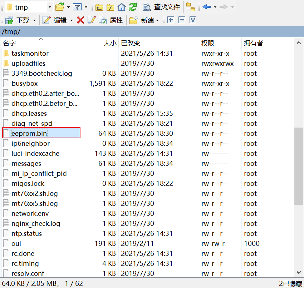The height and width of the screenshot is (288, 304).
Task: Click the 编辑 edit button
Action: tap(54, 20)
